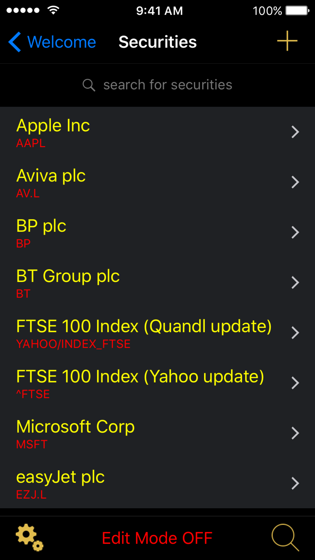The image size is (315, 560).
Task: Tap the magnifier icon in bottom toolbar
Action: click(285, 537)
